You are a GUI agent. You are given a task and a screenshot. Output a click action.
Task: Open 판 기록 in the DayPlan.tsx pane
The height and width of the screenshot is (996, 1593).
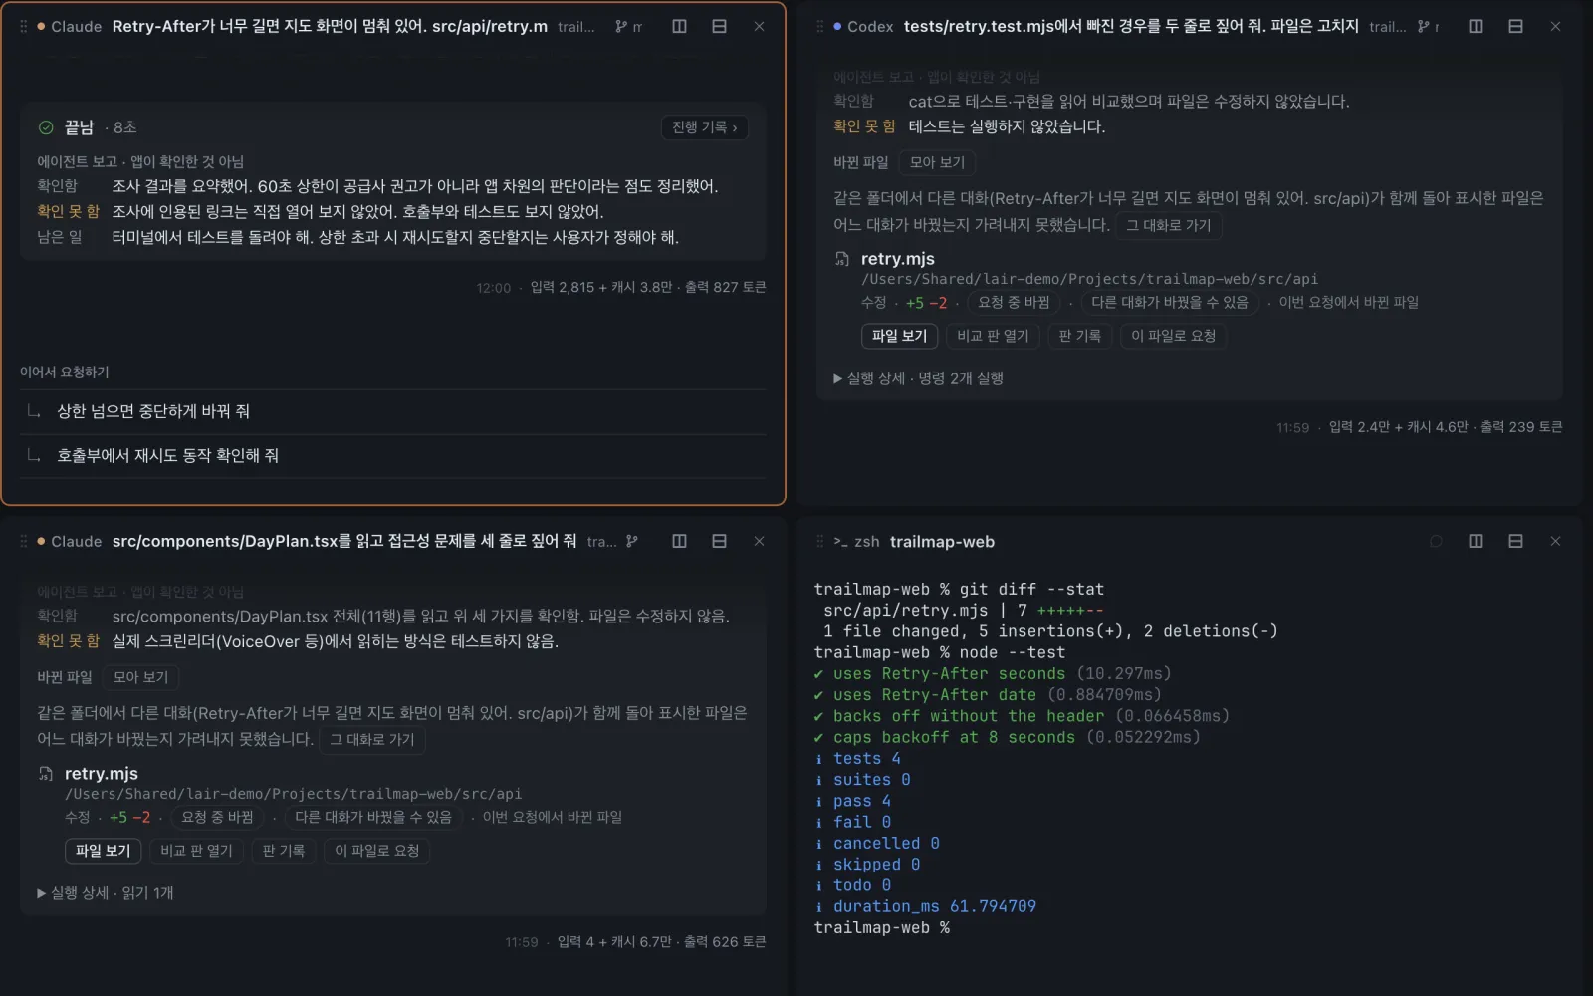tap(283, 851)
